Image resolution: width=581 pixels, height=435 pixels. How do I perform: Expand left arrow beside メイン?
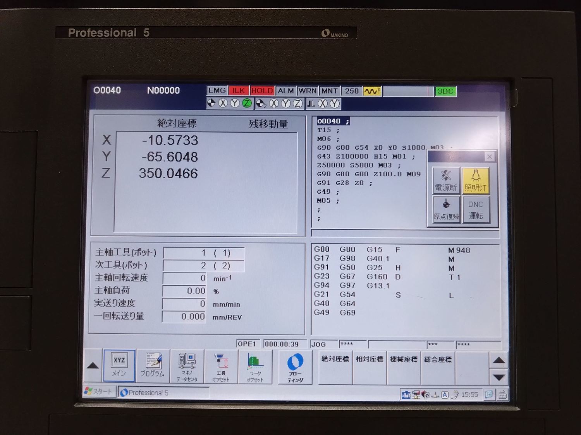(x=93, y=365)
